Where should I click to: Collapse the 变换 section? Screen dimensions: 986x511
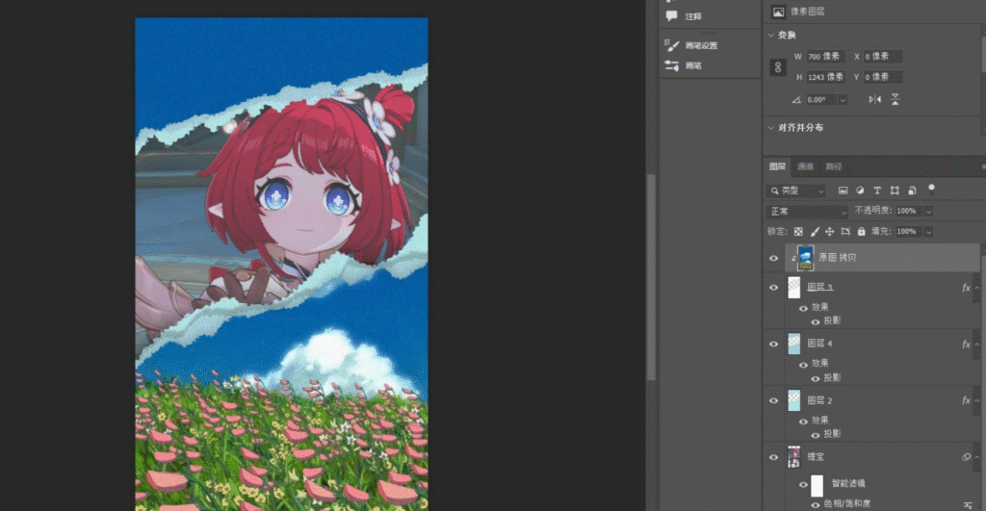pyautogui.click(x=771, y=36)
